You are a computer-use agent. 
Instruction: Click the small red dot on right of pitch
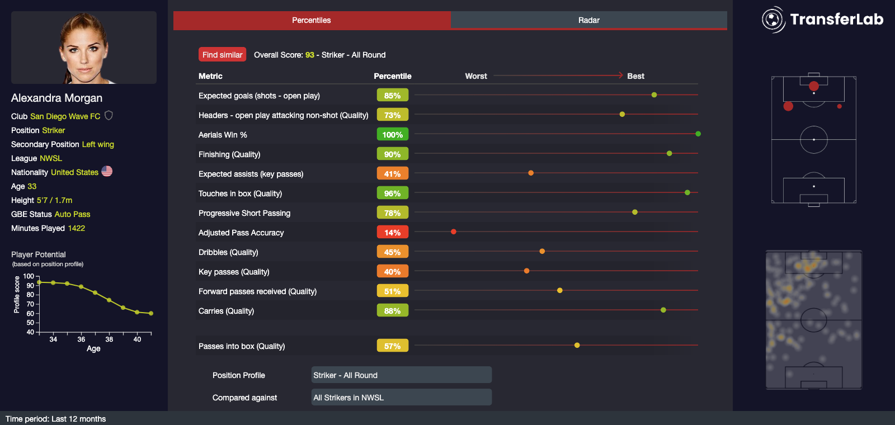839,106
